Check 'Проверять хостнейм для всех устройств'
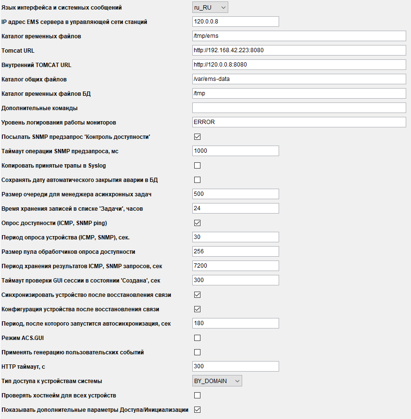Screen dimensions: 411x419 click(x=197, y=395)
